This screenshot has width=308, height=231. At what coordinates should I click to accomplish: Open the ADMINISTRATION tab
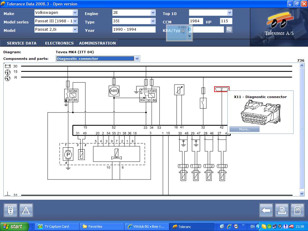pos(97,43)
